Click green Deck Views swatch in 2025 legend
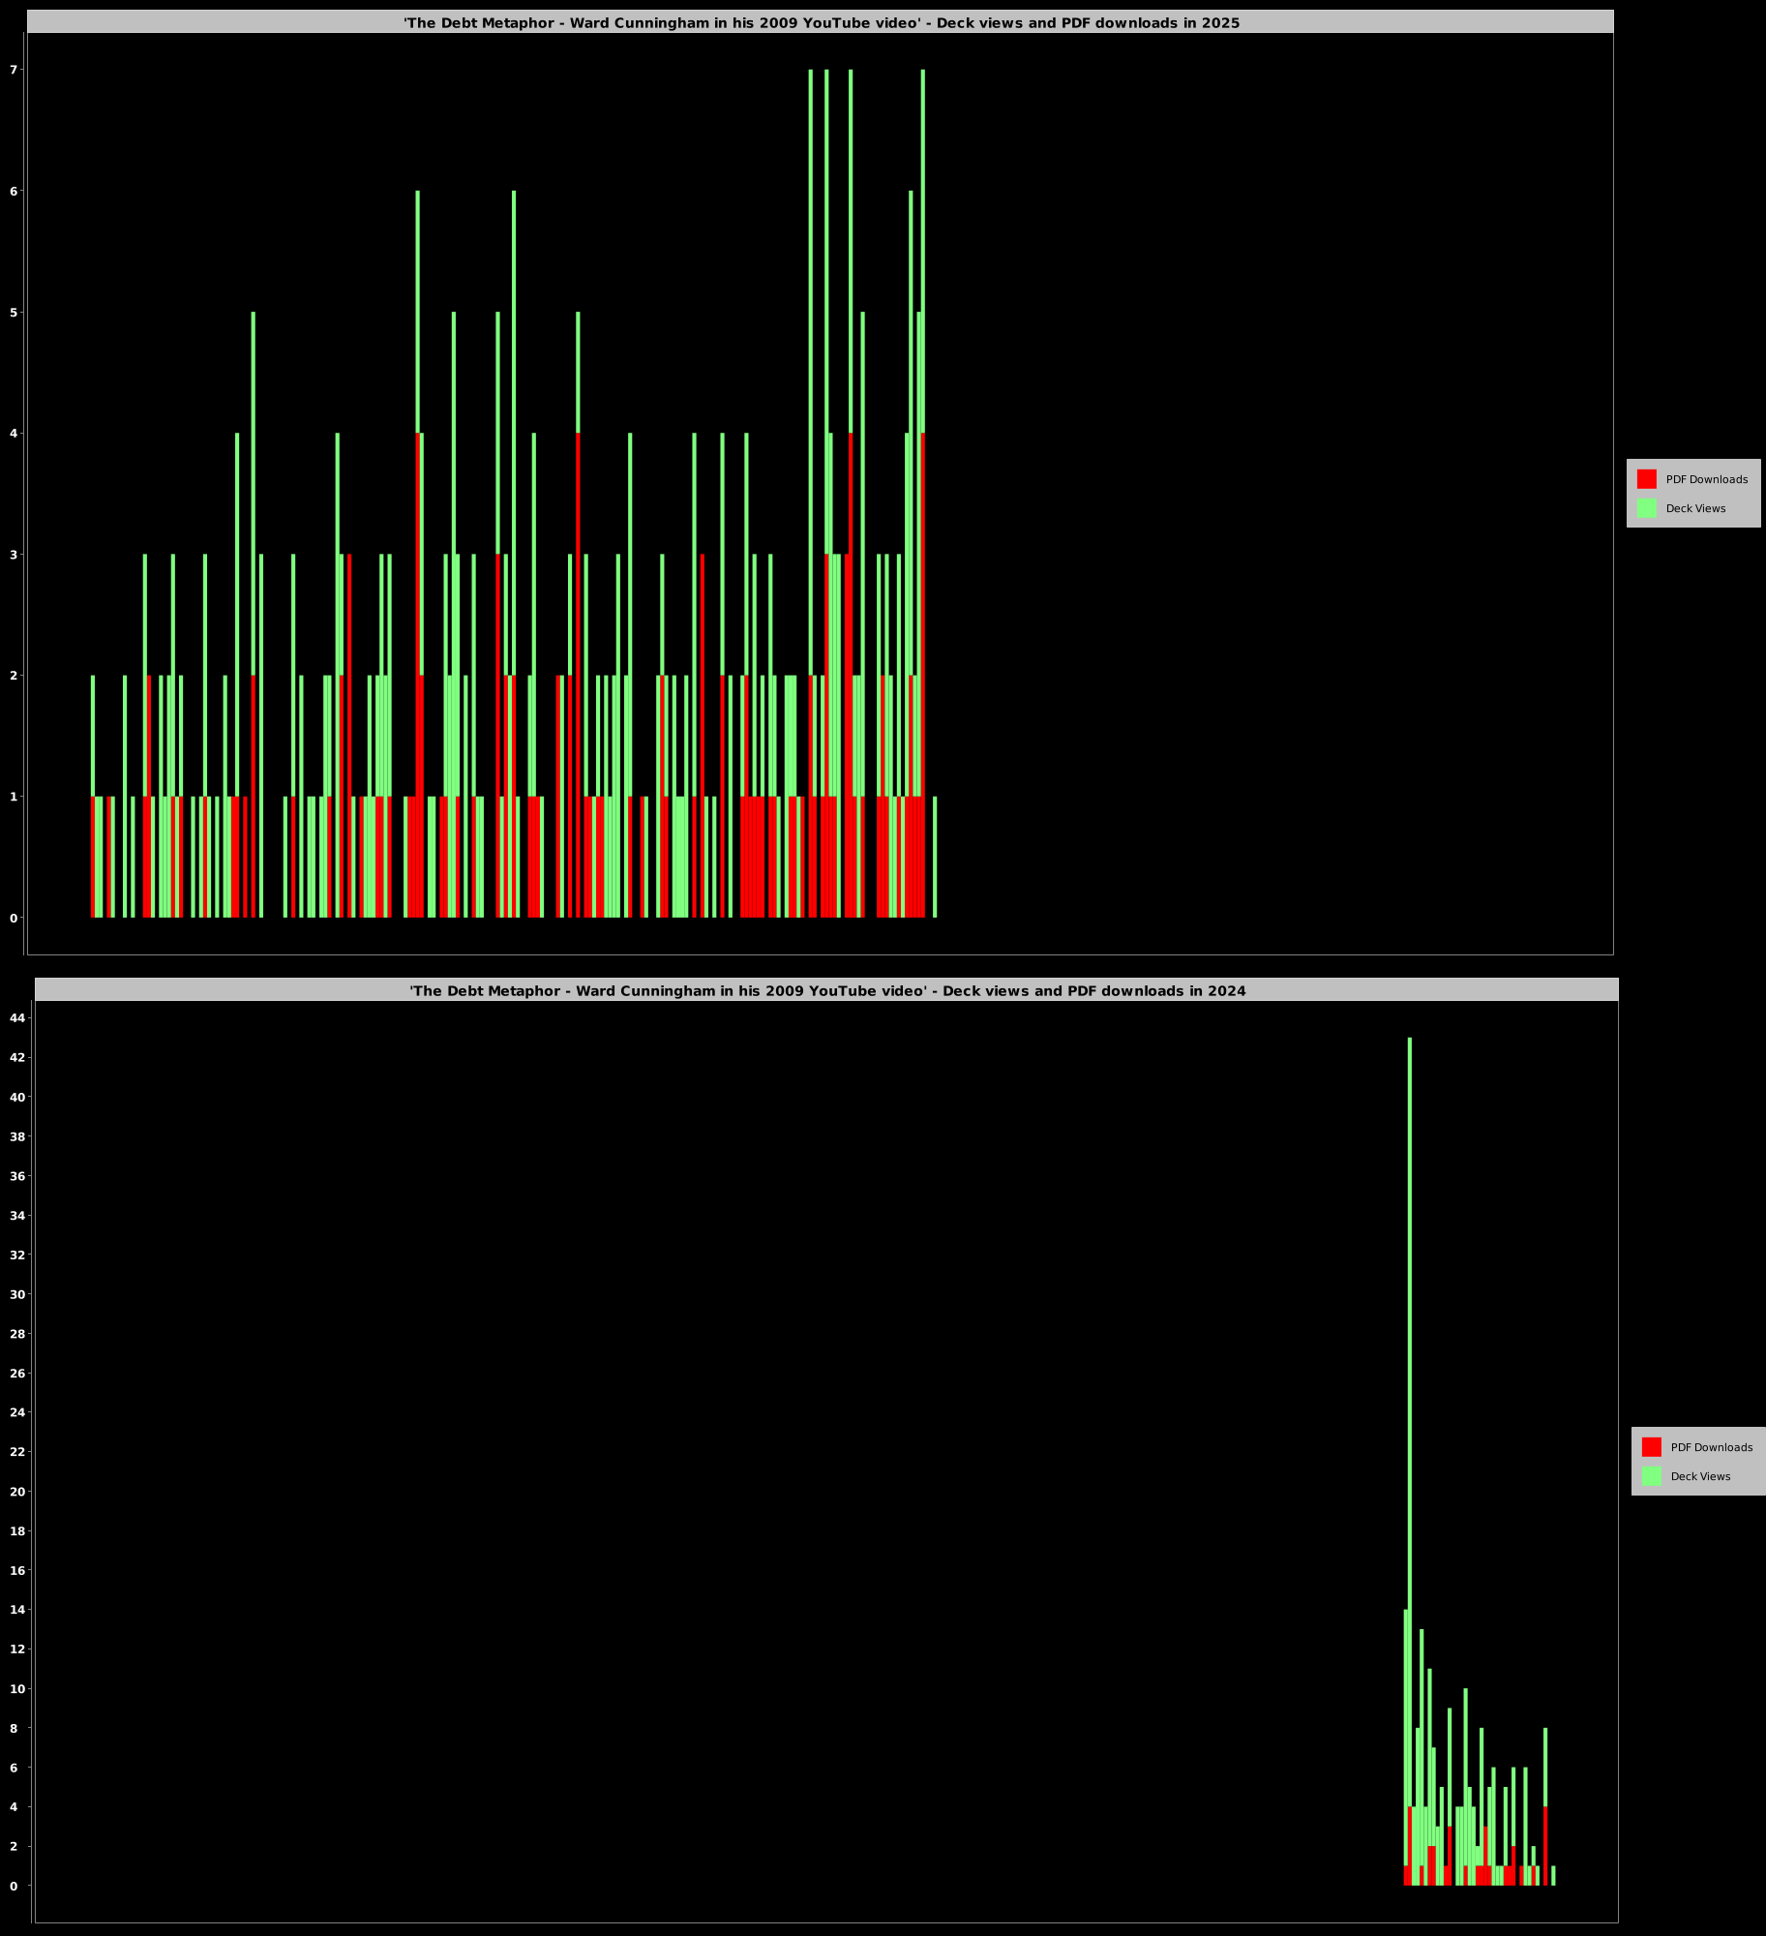Viewport: 1766px width, 1936px height. point(1646,508)
